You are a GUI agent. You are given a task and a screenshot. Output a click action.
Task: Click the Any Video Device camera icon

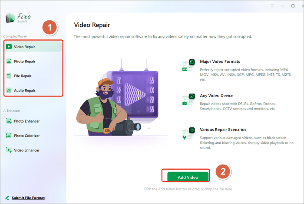188,99
